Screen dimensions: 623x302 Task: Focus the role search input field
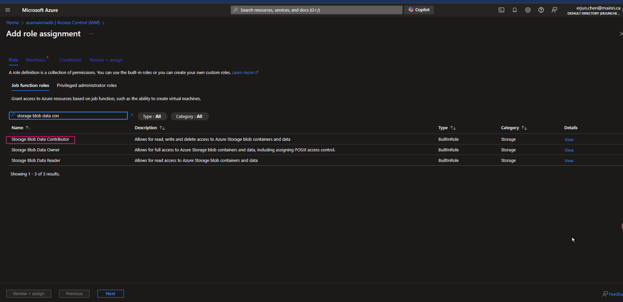tap(68, 115)
